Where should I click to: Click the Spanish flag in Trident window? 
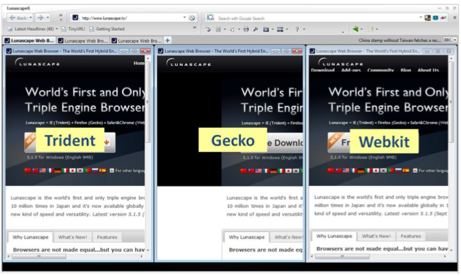coord(102,170)
